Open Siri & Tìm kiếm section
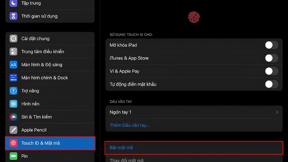This screenshot has width=288, height=162. point(50,117)
